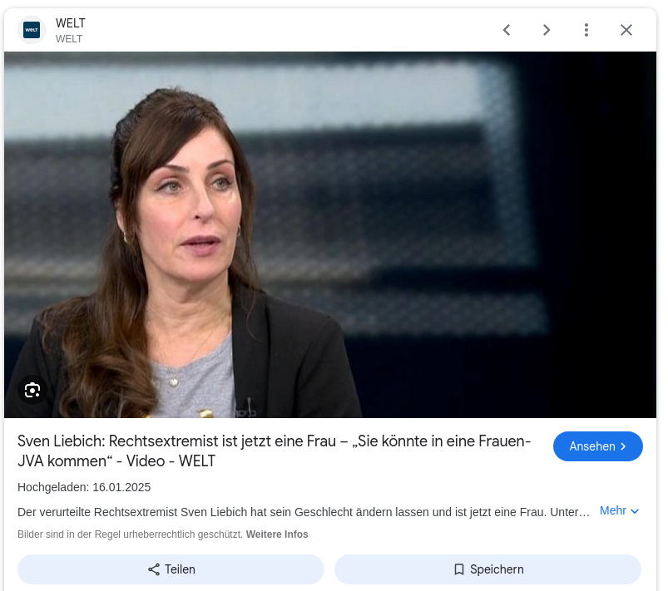Viewport: 668px width, 591px height.
Task: Close the image preview panel
Action: pyautogui.click(x=626, y=30)
